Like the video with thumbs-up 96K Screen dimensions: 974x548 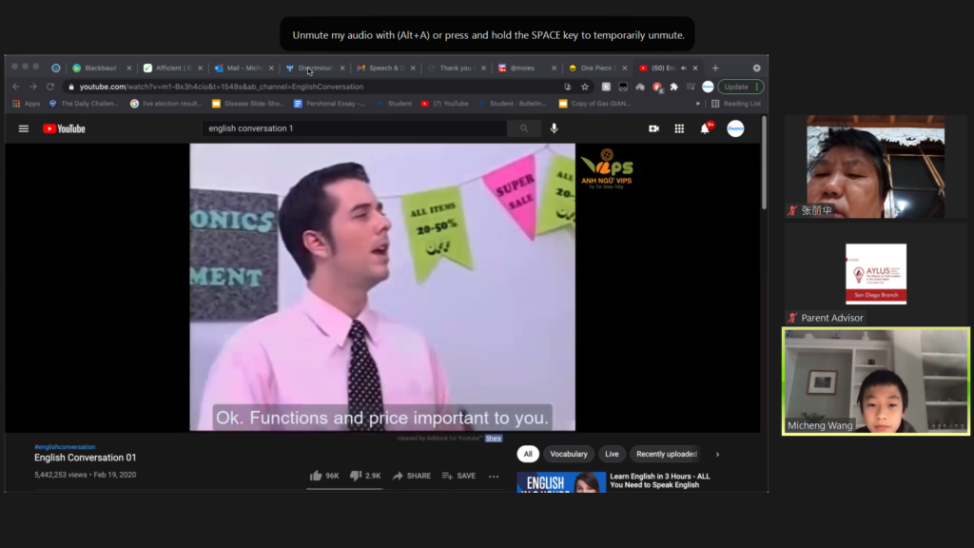324,476
